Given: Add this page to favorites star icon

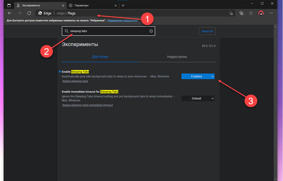Looking at the screenshot, I should click(231, 13).
